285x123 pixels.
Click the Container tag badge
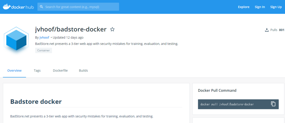[x=43, y=50]
